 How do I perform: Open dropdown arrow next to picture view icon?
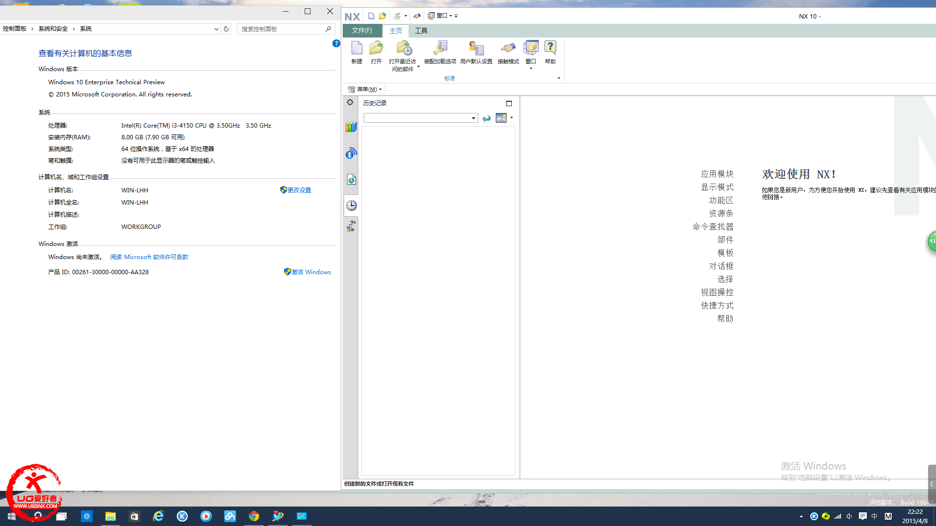(511, 118)
